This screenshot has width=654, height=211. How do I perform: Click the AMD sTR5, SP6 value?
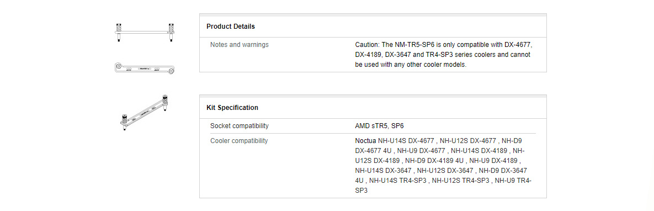tap(380, 126)
